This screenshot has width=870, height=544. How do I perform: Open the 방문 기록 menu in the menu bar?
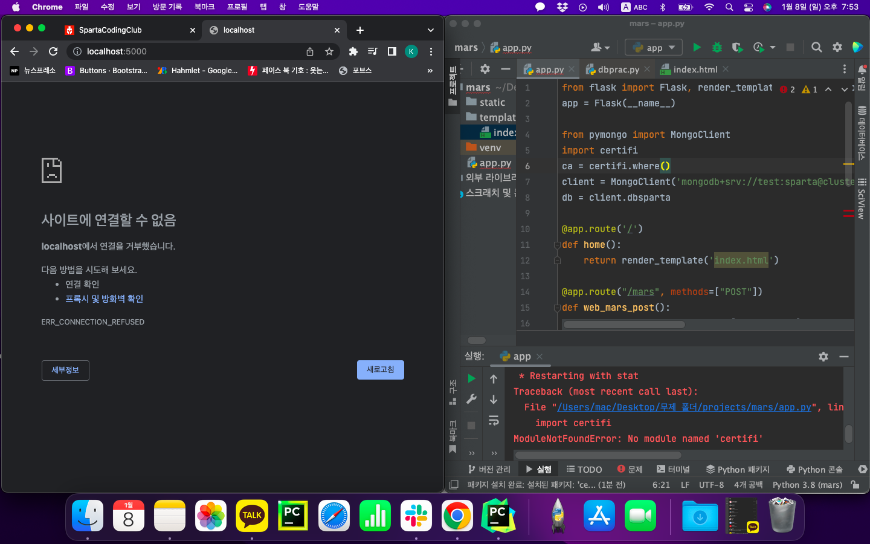pyautogui.click(x=167, y=7)
